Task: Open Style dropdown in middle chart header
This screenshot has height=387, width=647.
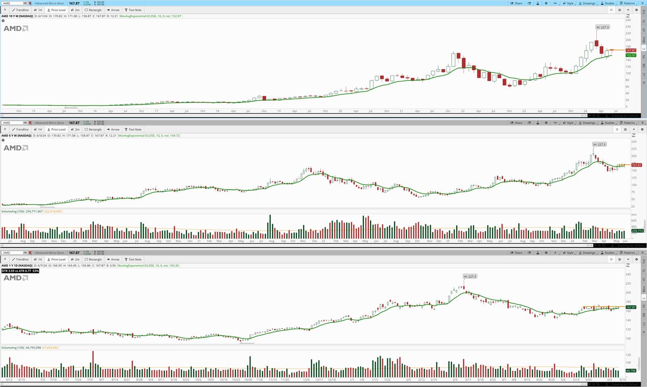Action: pyautogui.click(x=568, y=122)
